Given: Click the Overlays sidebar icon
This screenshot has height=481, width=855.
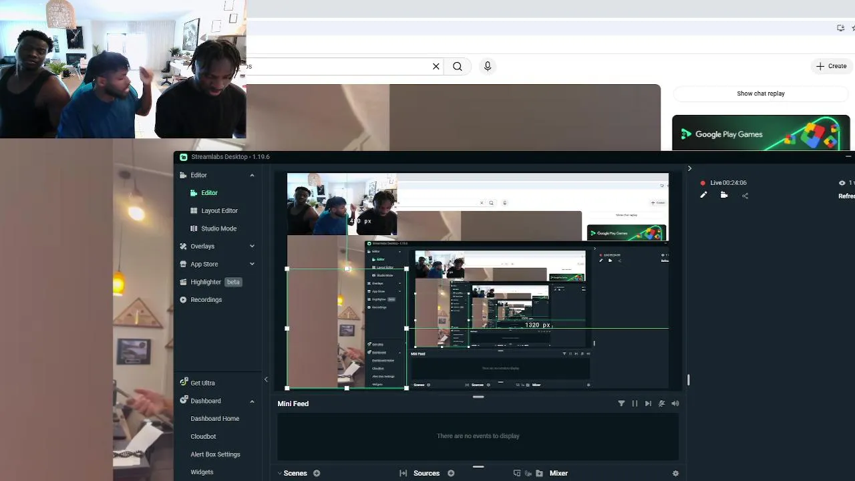Looking at the screenshot, I should 183,246.
